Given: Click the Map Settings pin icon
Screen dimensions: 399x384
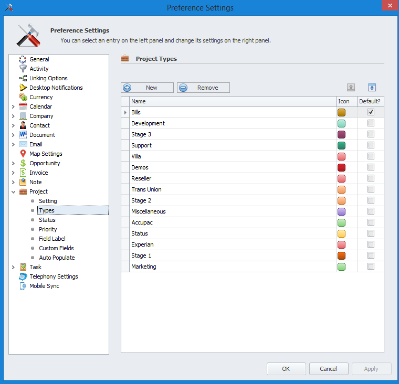Looking at the screenshot, I should pyautogui.click(x=23, y=154).
